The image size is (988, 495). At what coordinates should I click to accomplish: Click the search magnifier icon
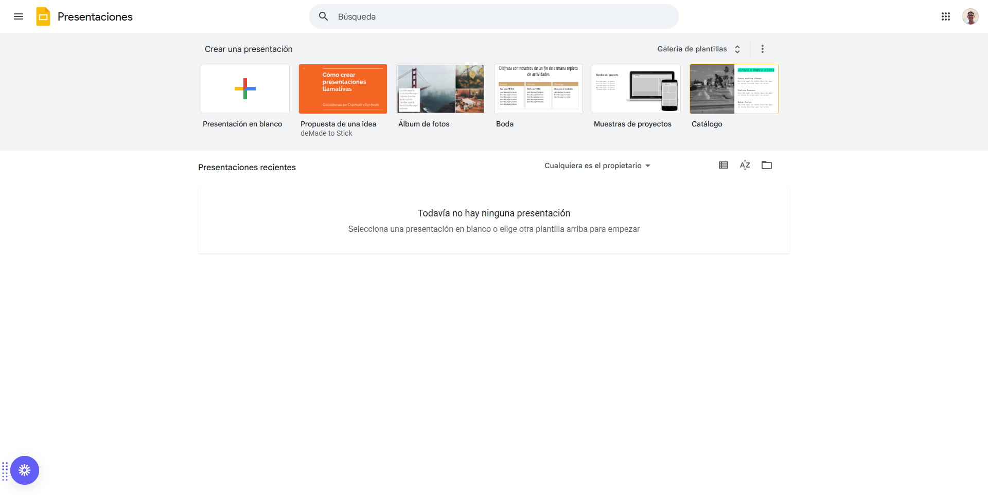[323, 16]
